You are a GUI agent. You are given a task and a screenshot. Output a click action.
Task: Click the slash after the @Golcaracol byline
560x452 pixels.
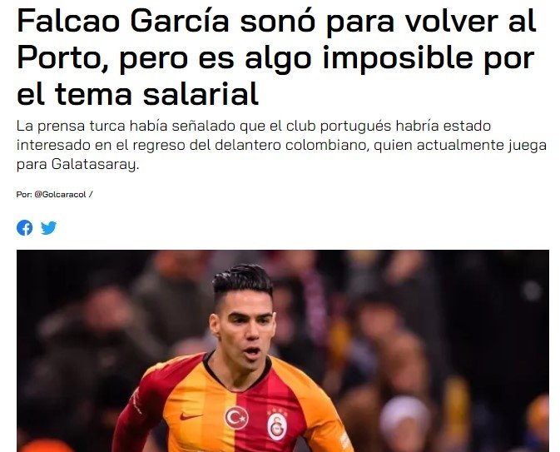click(91, 195)
